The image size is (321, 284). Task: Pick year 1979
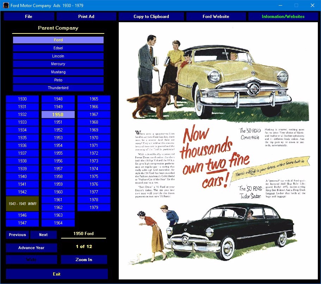point(94,208)
